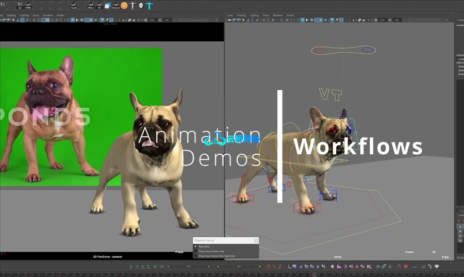Click the heart icon in bottom toolbar
The height and width of the screenshot is (277, 464).
point(437,267)
